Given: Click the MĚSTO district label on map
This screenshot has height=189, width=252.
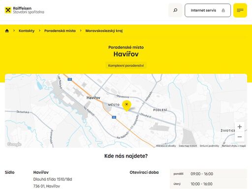Looking at the screenshot, I should 114,105.
